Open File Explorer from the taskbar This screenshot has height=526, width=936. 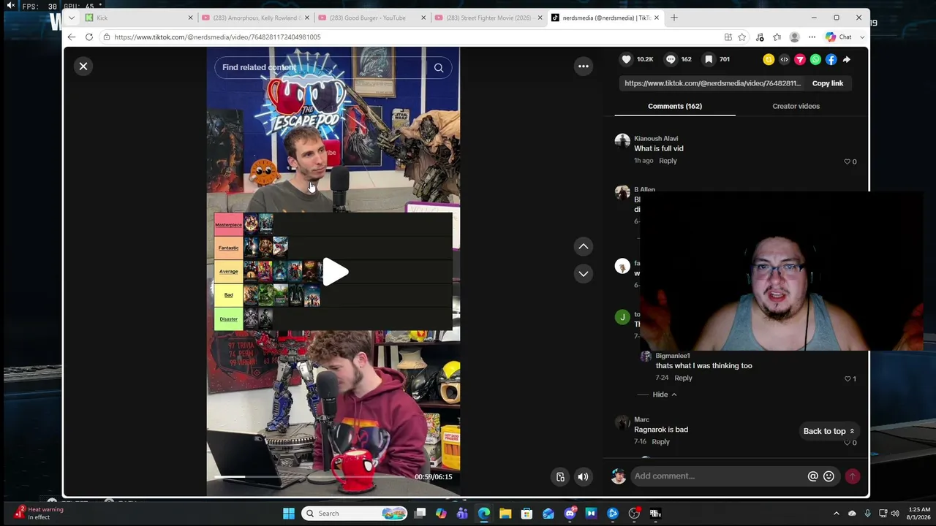(505, 514)
